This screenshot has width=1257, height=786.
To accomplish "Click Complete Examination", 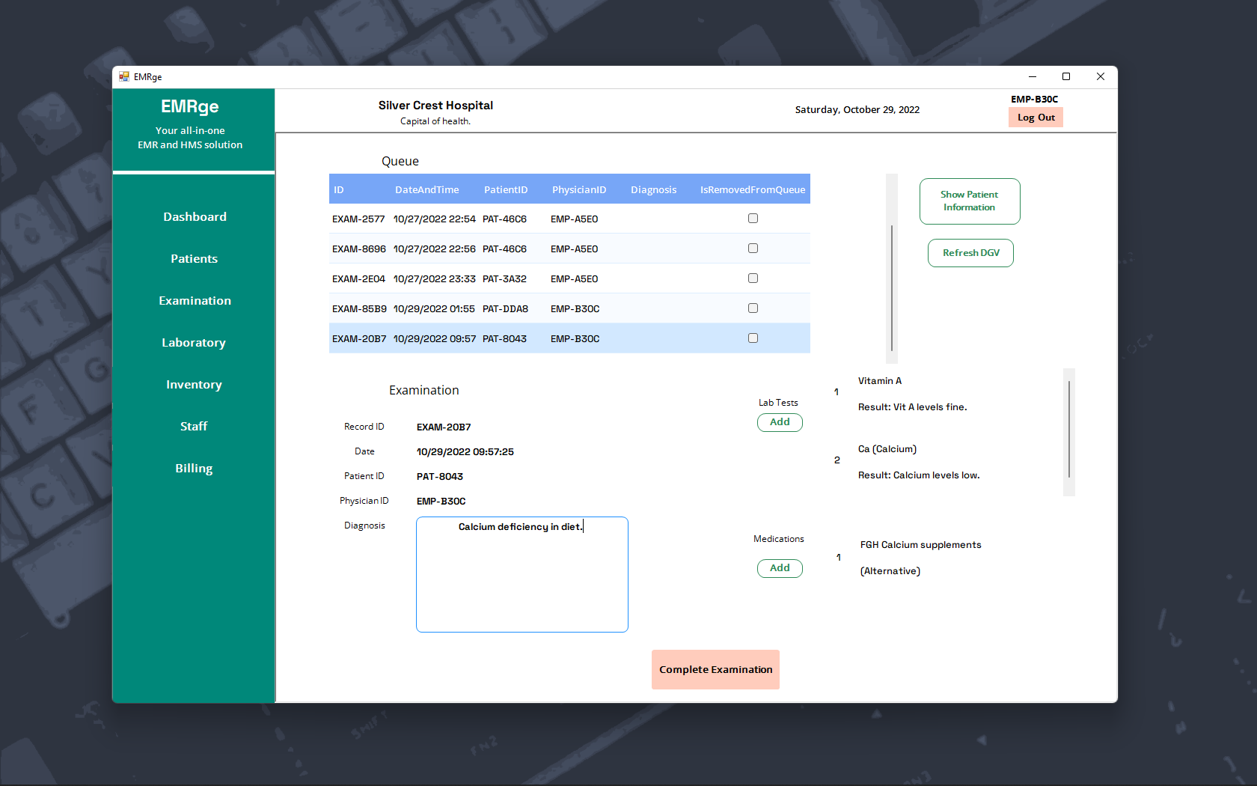I will [715, 669].
